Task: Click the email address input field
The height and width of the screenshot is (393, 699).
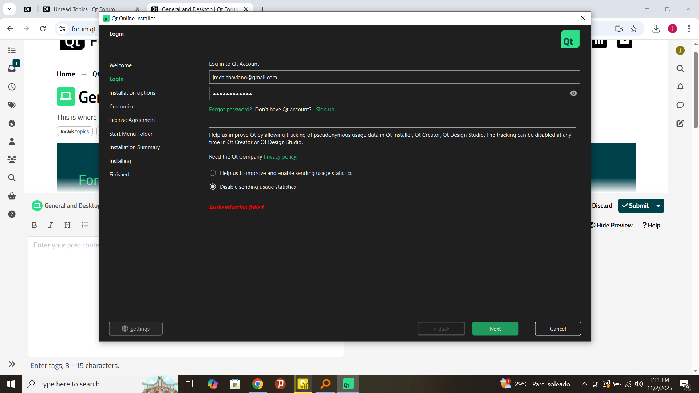Action: (x=394, y=77)
